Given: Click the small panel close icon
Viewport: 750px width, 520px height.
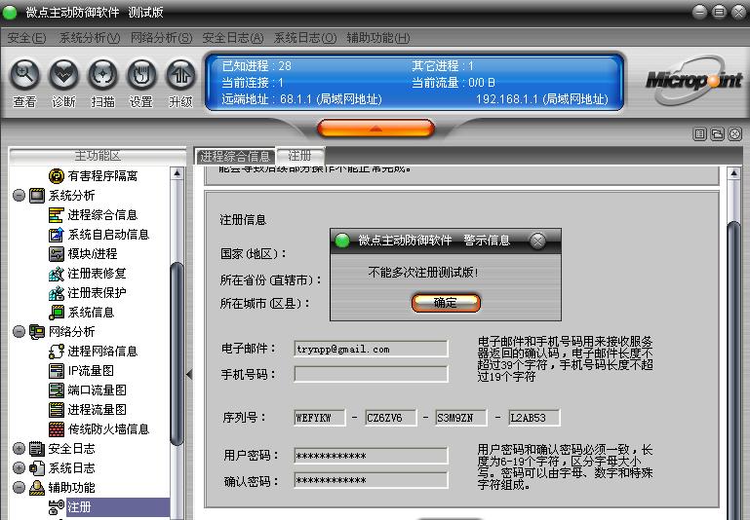Looking at the screenshot, I should 734,134.
